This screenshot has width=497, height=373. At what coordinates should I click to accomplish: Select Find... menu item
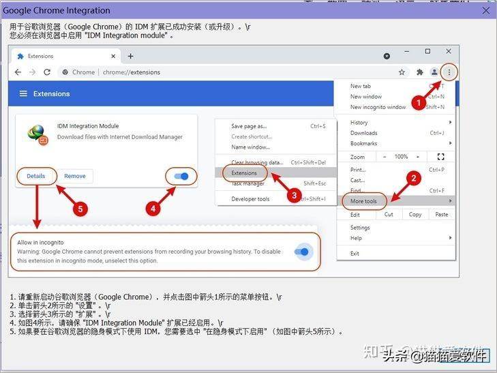pyautogui.click(x=396, y=190)
